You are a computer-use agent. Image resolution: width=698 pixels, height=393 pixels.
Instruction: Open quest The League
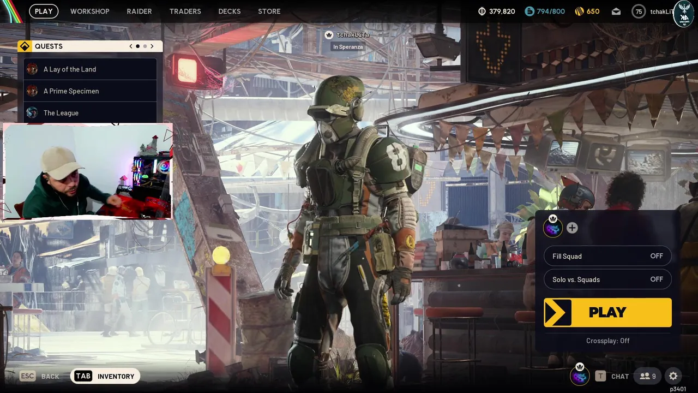coord(90,113)
